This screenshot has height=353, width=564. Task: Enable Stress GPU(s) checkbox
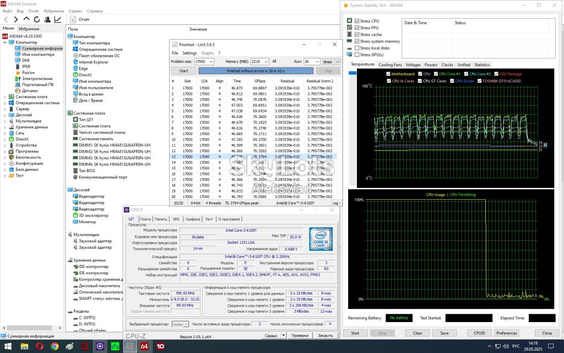point(357,55)
